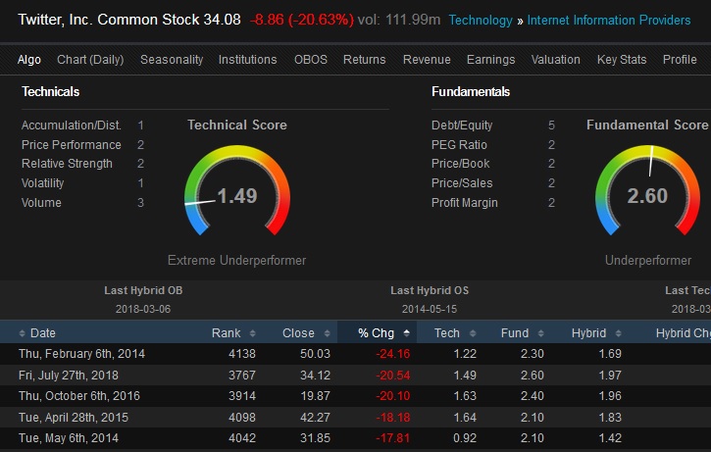
Task: Open the Profile tab
Action: pos(680,60)
